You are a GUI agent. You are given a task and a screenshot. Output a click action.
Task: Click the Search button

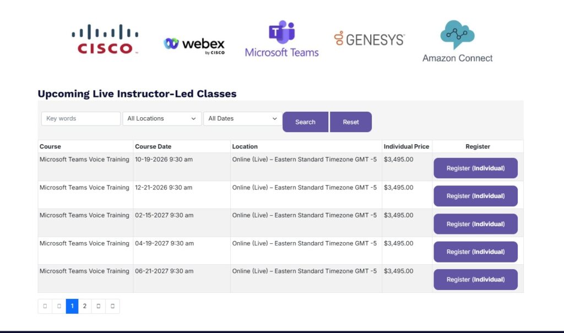[x=305, y=122]
